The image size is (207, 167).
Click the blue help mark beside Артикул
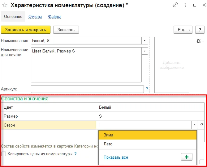[x=147, y=89]
